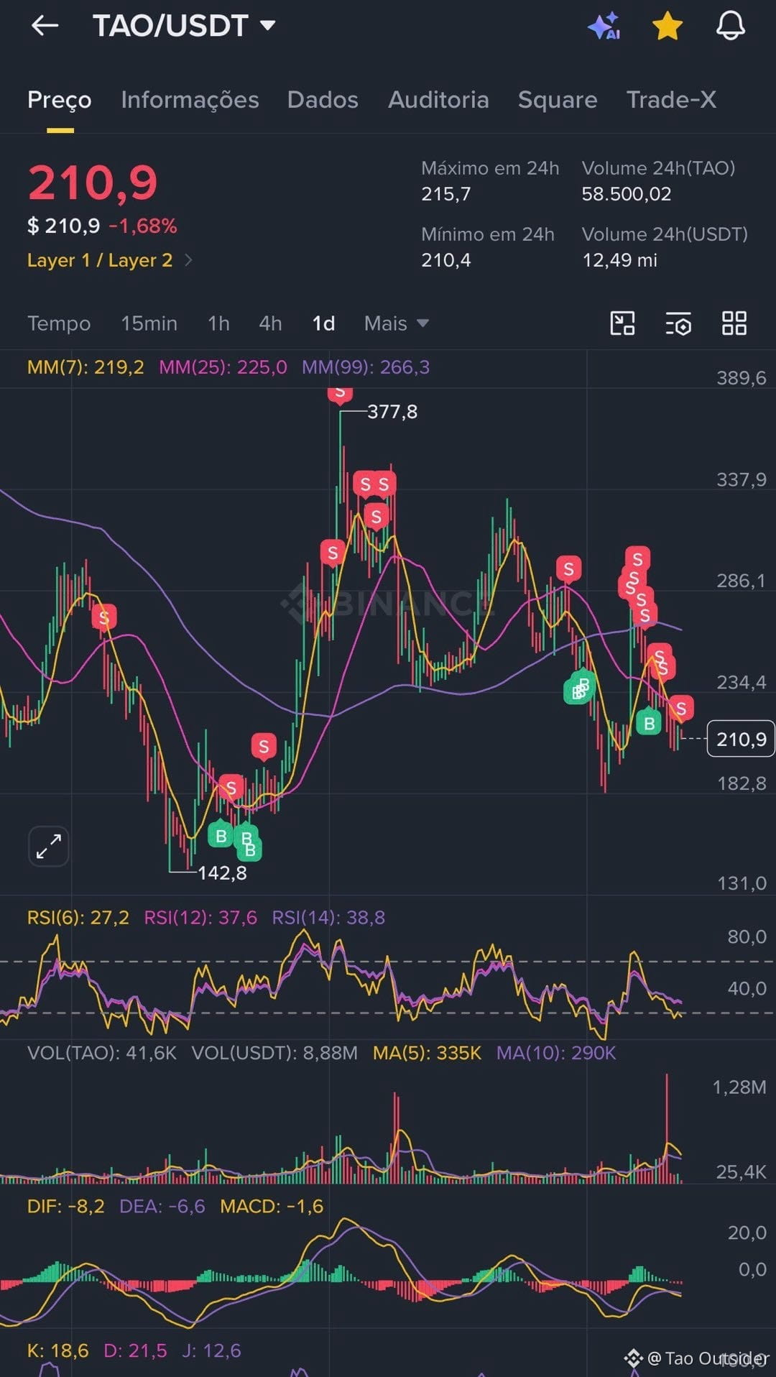Tap the VOL(USDT): 8,88M label
This screenshot has height=1377, width=776.
[x=274, y=1053]
